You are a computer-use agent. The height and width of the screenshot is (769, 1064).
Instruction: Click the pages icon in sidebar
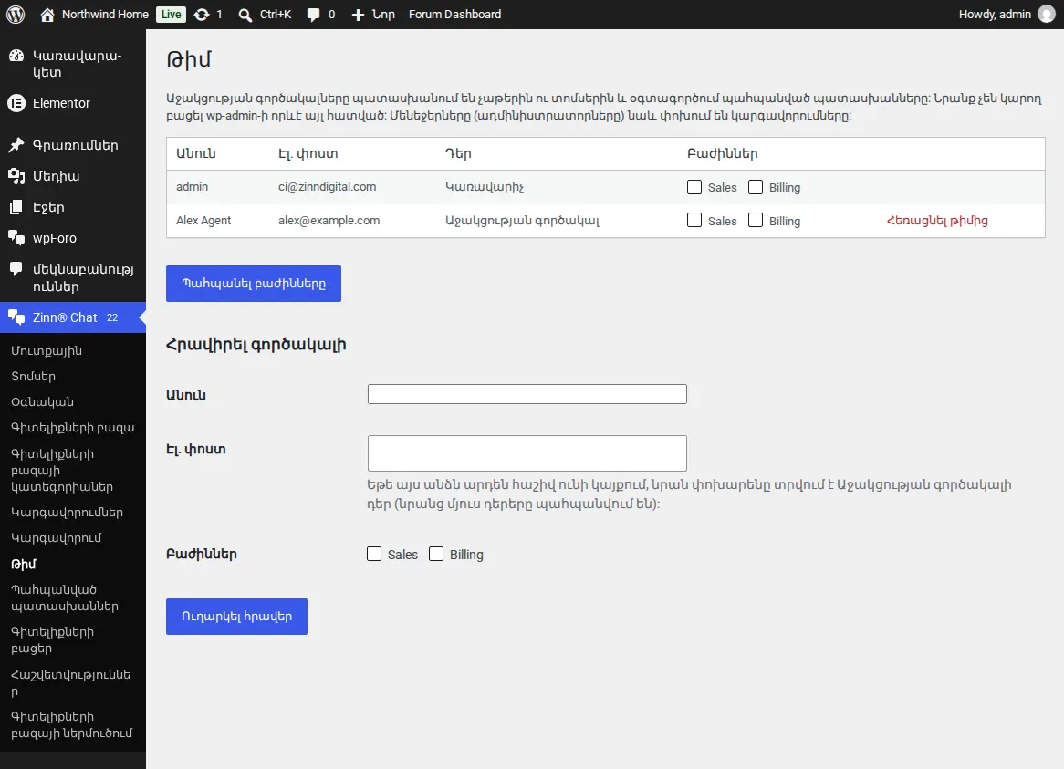coord(16,207)
